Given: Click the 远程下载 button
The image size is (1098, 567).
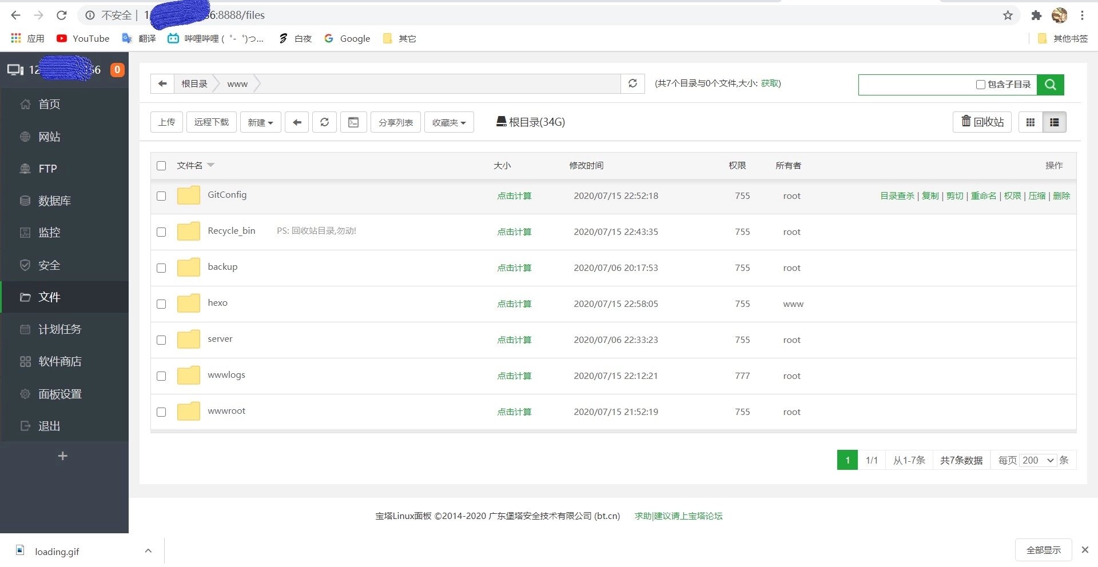Looking at the screenshot, I should point(212,122).
